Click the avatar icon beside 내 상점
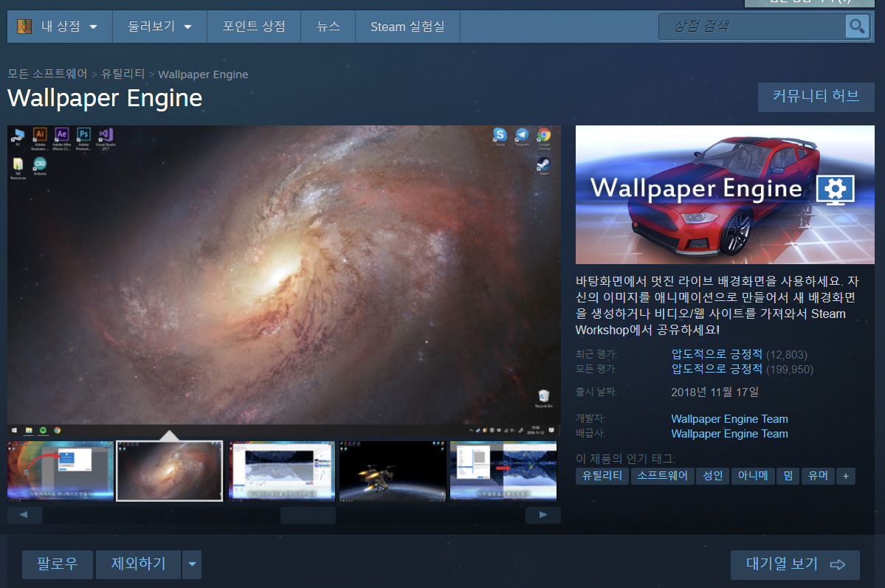This screenshot has height=588, width=885. [x=24, y=27]
